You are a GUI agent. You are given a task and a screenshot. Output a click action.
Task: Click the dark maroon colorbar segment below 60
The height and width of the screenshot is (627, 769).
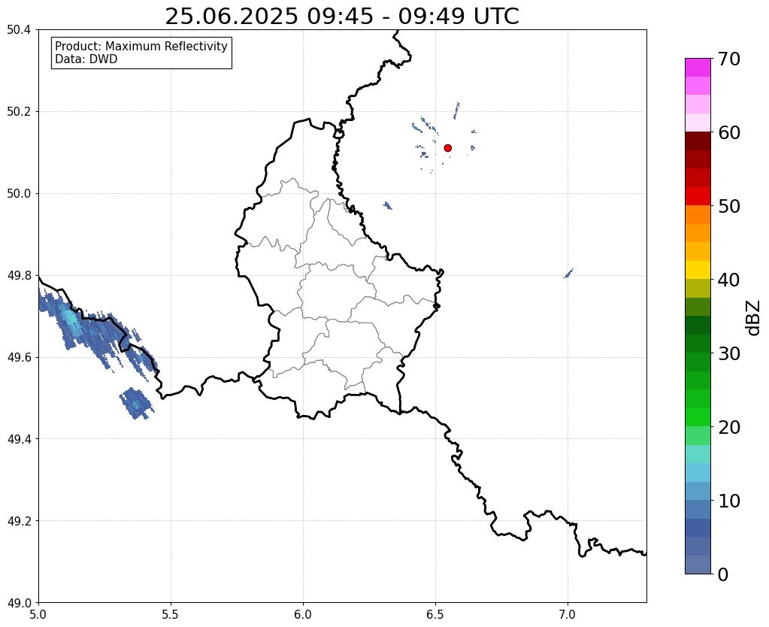[698, 141]
